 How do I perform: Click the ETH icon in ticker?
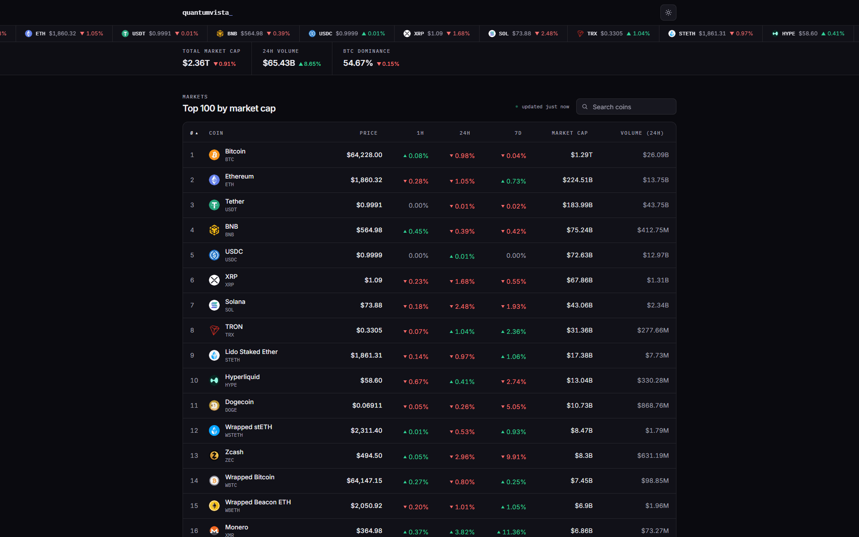(29, 34)
